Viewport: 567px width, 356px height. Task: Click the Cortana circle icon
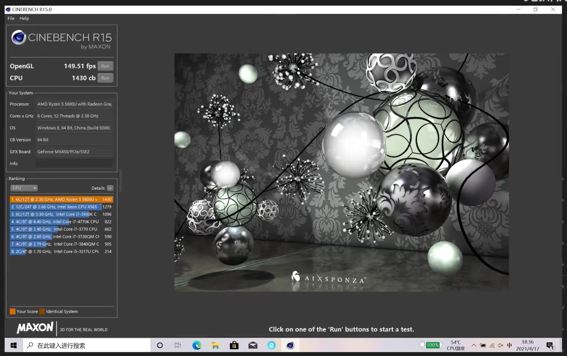pos(160,345)
